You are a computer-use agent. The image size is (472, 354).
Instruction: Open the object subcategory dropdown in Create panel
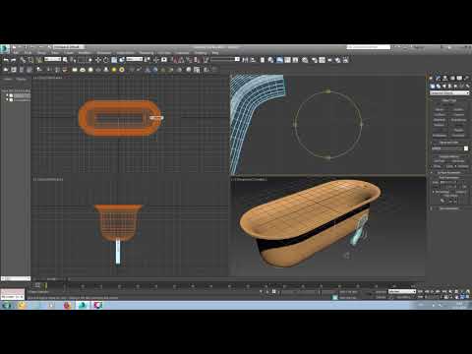click(449, 92)
